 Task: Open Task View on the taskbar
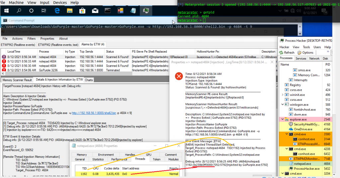[44, 11]
